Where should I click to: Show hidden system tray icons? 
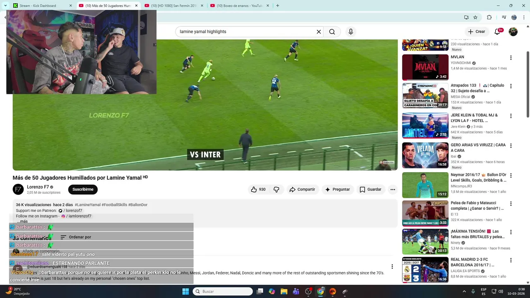coord(464,291)
